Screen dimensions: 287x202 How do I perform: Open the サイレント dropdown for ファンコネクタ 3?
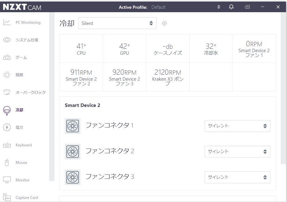point(238,177)
